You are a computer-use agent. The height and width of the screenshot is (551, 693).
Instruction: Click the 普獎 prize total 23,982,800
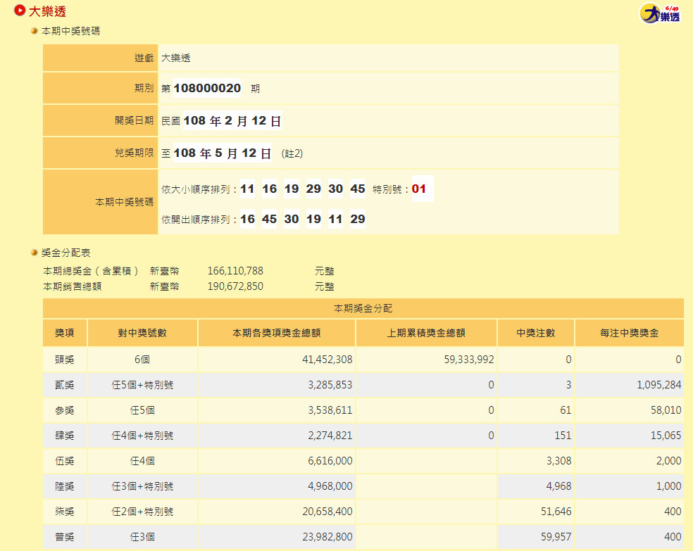point(327,538)
